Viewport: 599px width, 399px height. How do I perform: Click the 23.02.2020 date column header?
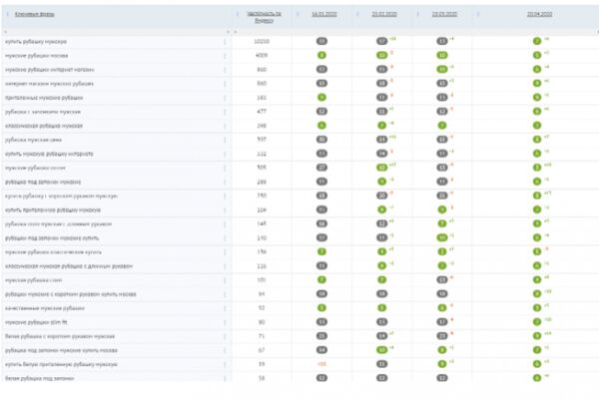384,14
